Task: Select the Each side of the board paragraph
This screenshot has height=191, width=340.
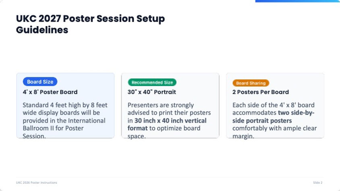Action: (x=274, y=121)
